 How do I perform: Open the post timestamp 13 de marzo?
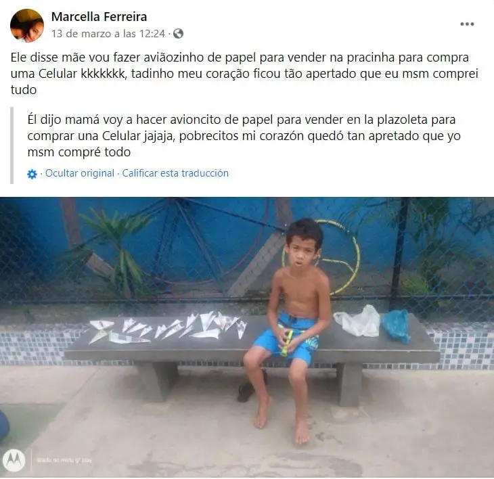[108, 34]
